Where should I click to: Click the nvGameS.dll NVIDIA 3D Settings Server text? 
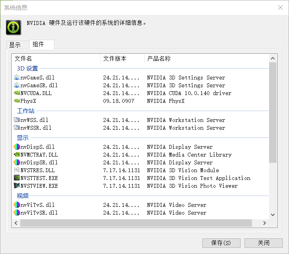point(186,78)
